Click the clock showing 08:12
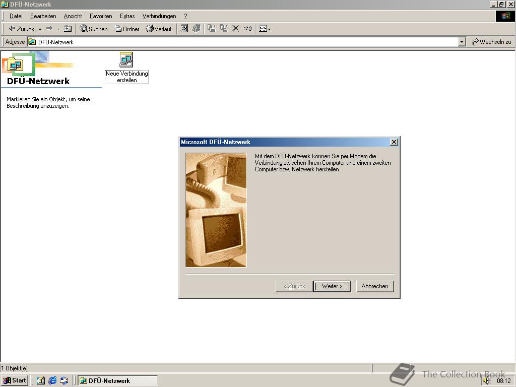 click(503, 381)
